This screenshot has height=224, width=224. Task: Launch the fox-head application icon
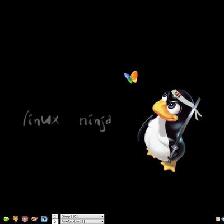[x=16, y=218]
